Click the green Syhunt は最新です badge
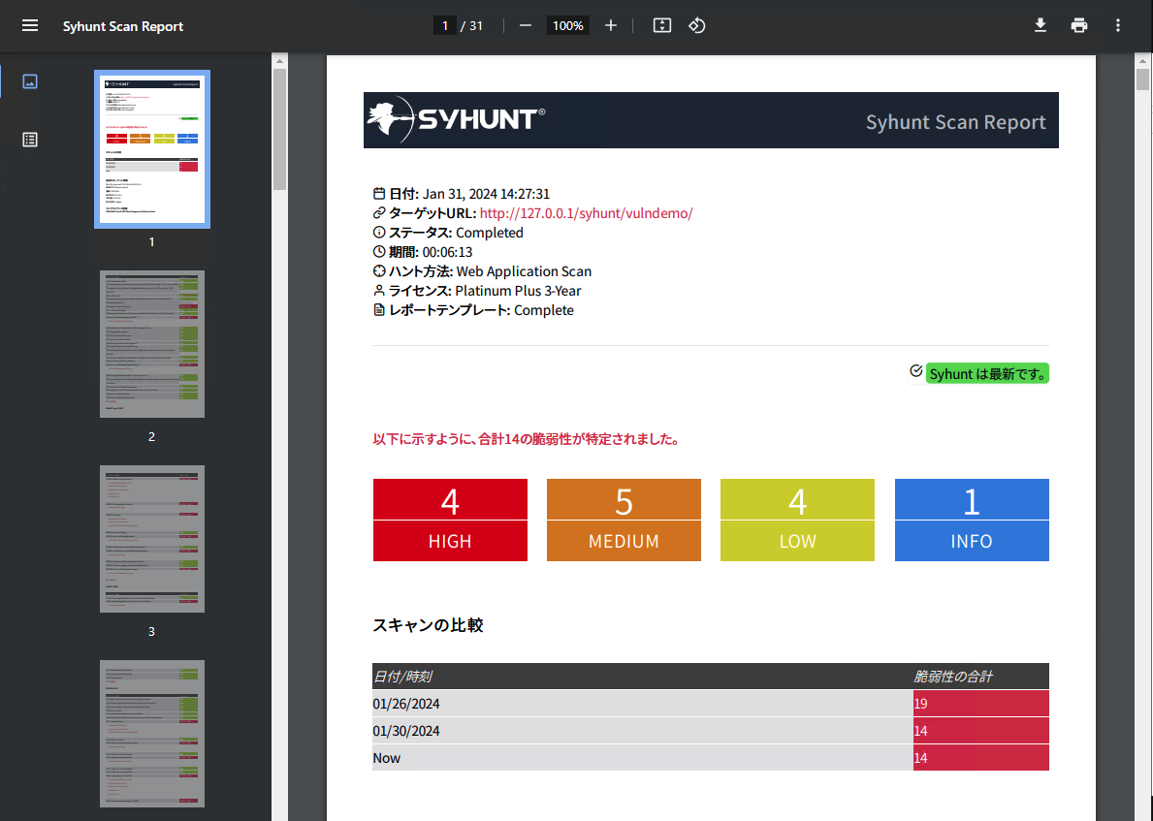This screenshot has width=1153, height=821. pyautogui.click(x=987, y=373)
